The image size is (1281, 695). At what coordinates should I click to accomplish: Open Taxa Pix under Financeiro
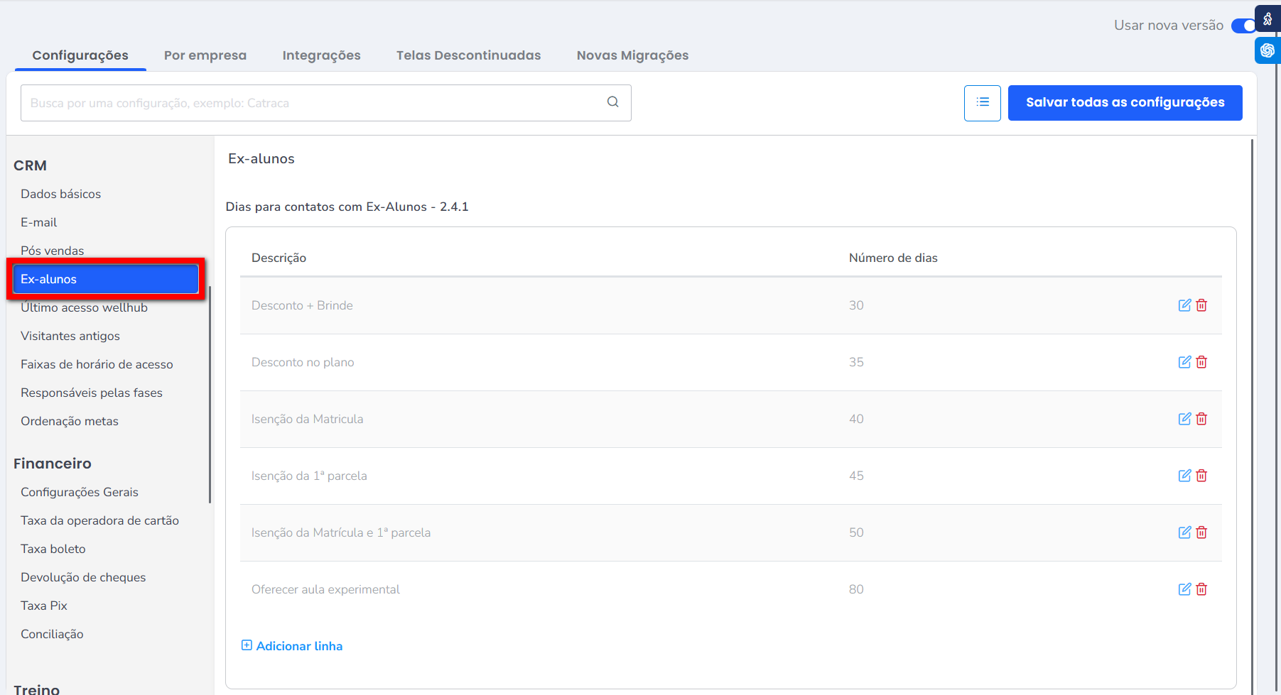point(44,606)
